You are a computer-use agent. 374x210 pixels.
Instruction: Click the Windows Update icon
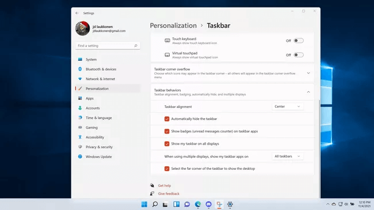click(x=80, y=157)
